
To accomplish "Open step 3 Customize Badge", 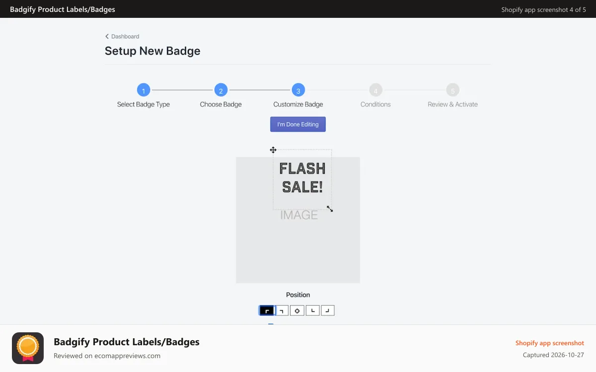I will pyautogui.click(x=298, y=90).
